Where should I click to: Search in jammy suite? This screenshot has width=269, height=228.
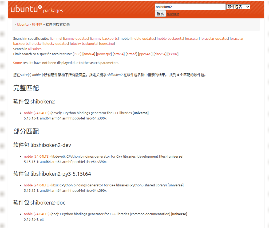click(56, 39)
